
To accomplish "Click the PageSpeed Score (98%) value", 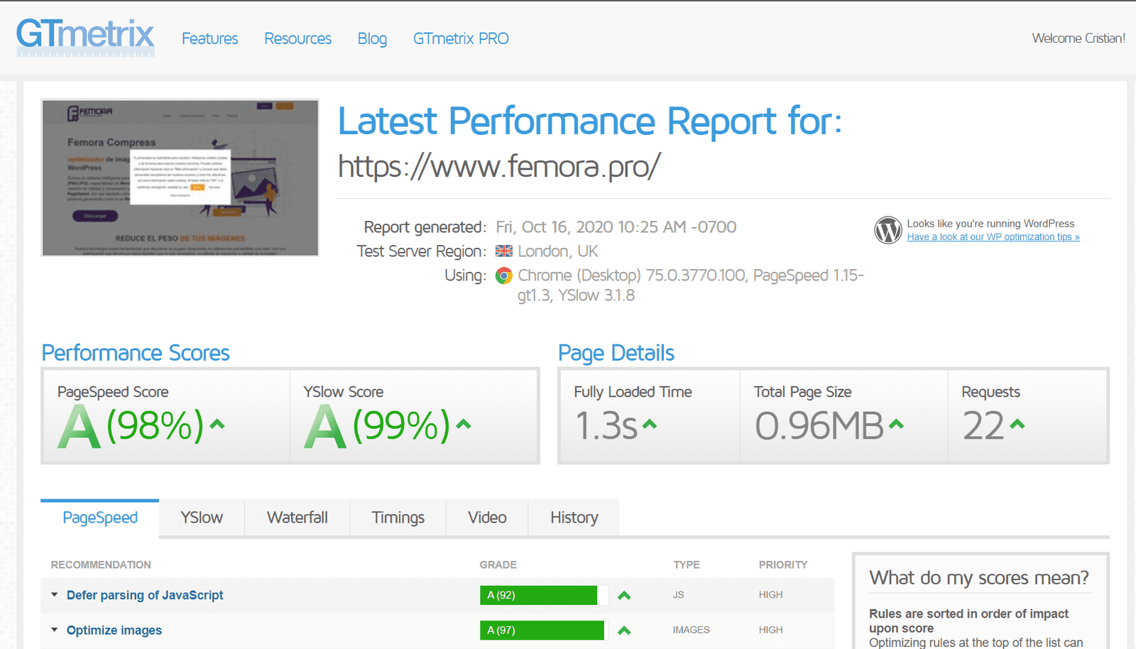I will (155, 425).
